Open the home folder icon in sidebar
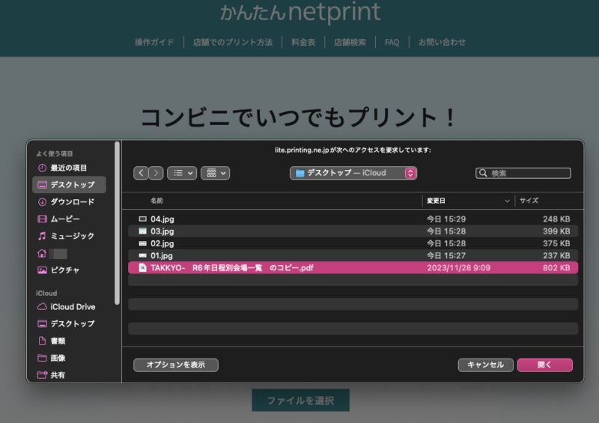The image size is (599, 423). (42, 253)
